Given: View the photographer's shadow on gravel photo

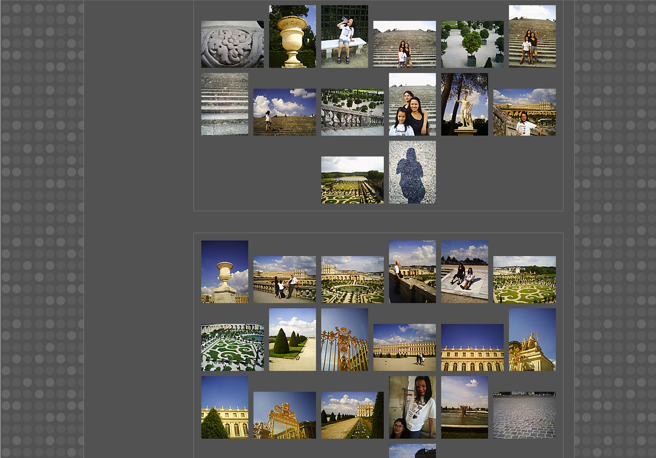Looking at the screenshot, I should 412,172.
